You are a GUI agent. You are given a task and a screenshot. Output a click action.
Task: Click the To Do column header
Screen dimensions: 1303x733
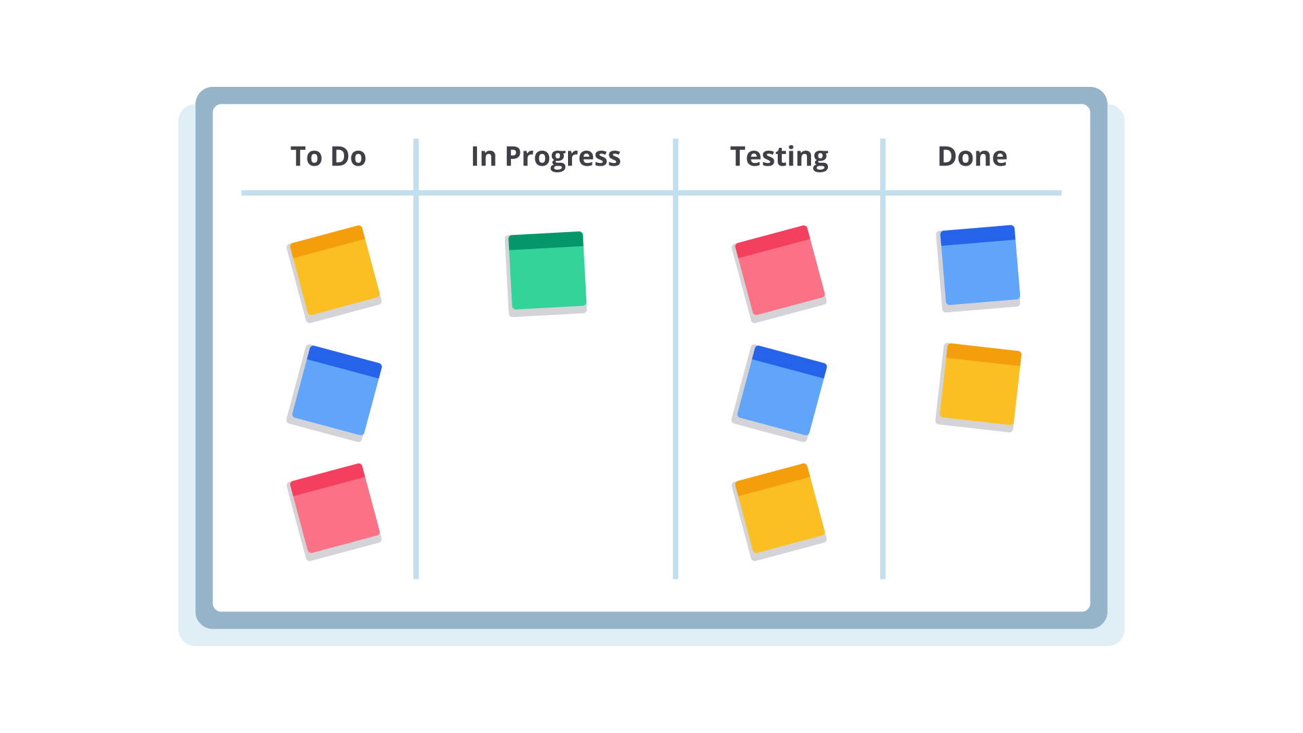coord(328,157)
